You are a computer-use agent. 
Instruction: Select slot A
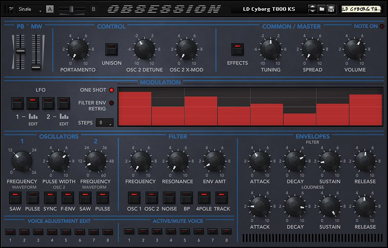click(50, 9)
